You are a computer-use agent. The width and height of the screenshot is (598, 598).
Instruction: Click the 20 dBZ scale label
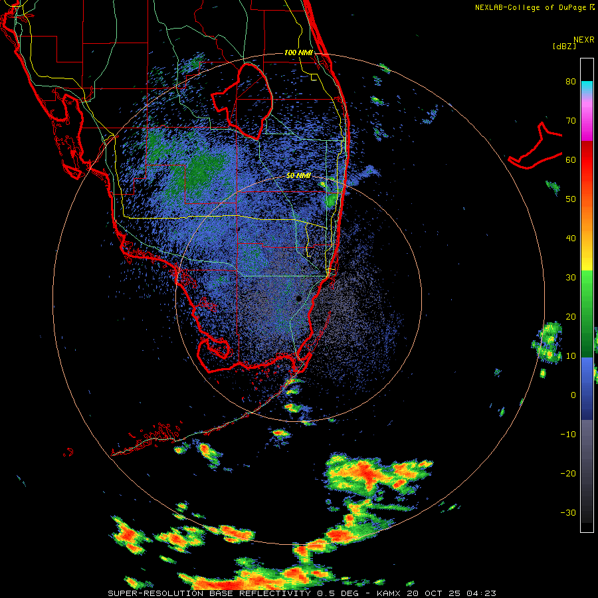tap(571, 316)
